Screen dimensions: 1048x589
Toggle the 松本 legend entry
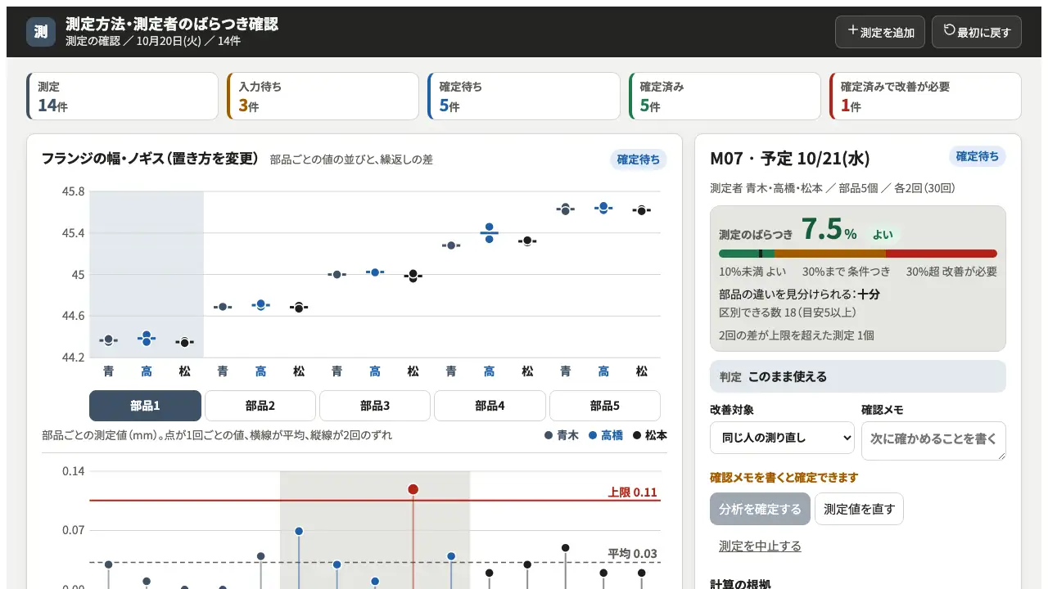pyautogui.click(x=650, y=435)
